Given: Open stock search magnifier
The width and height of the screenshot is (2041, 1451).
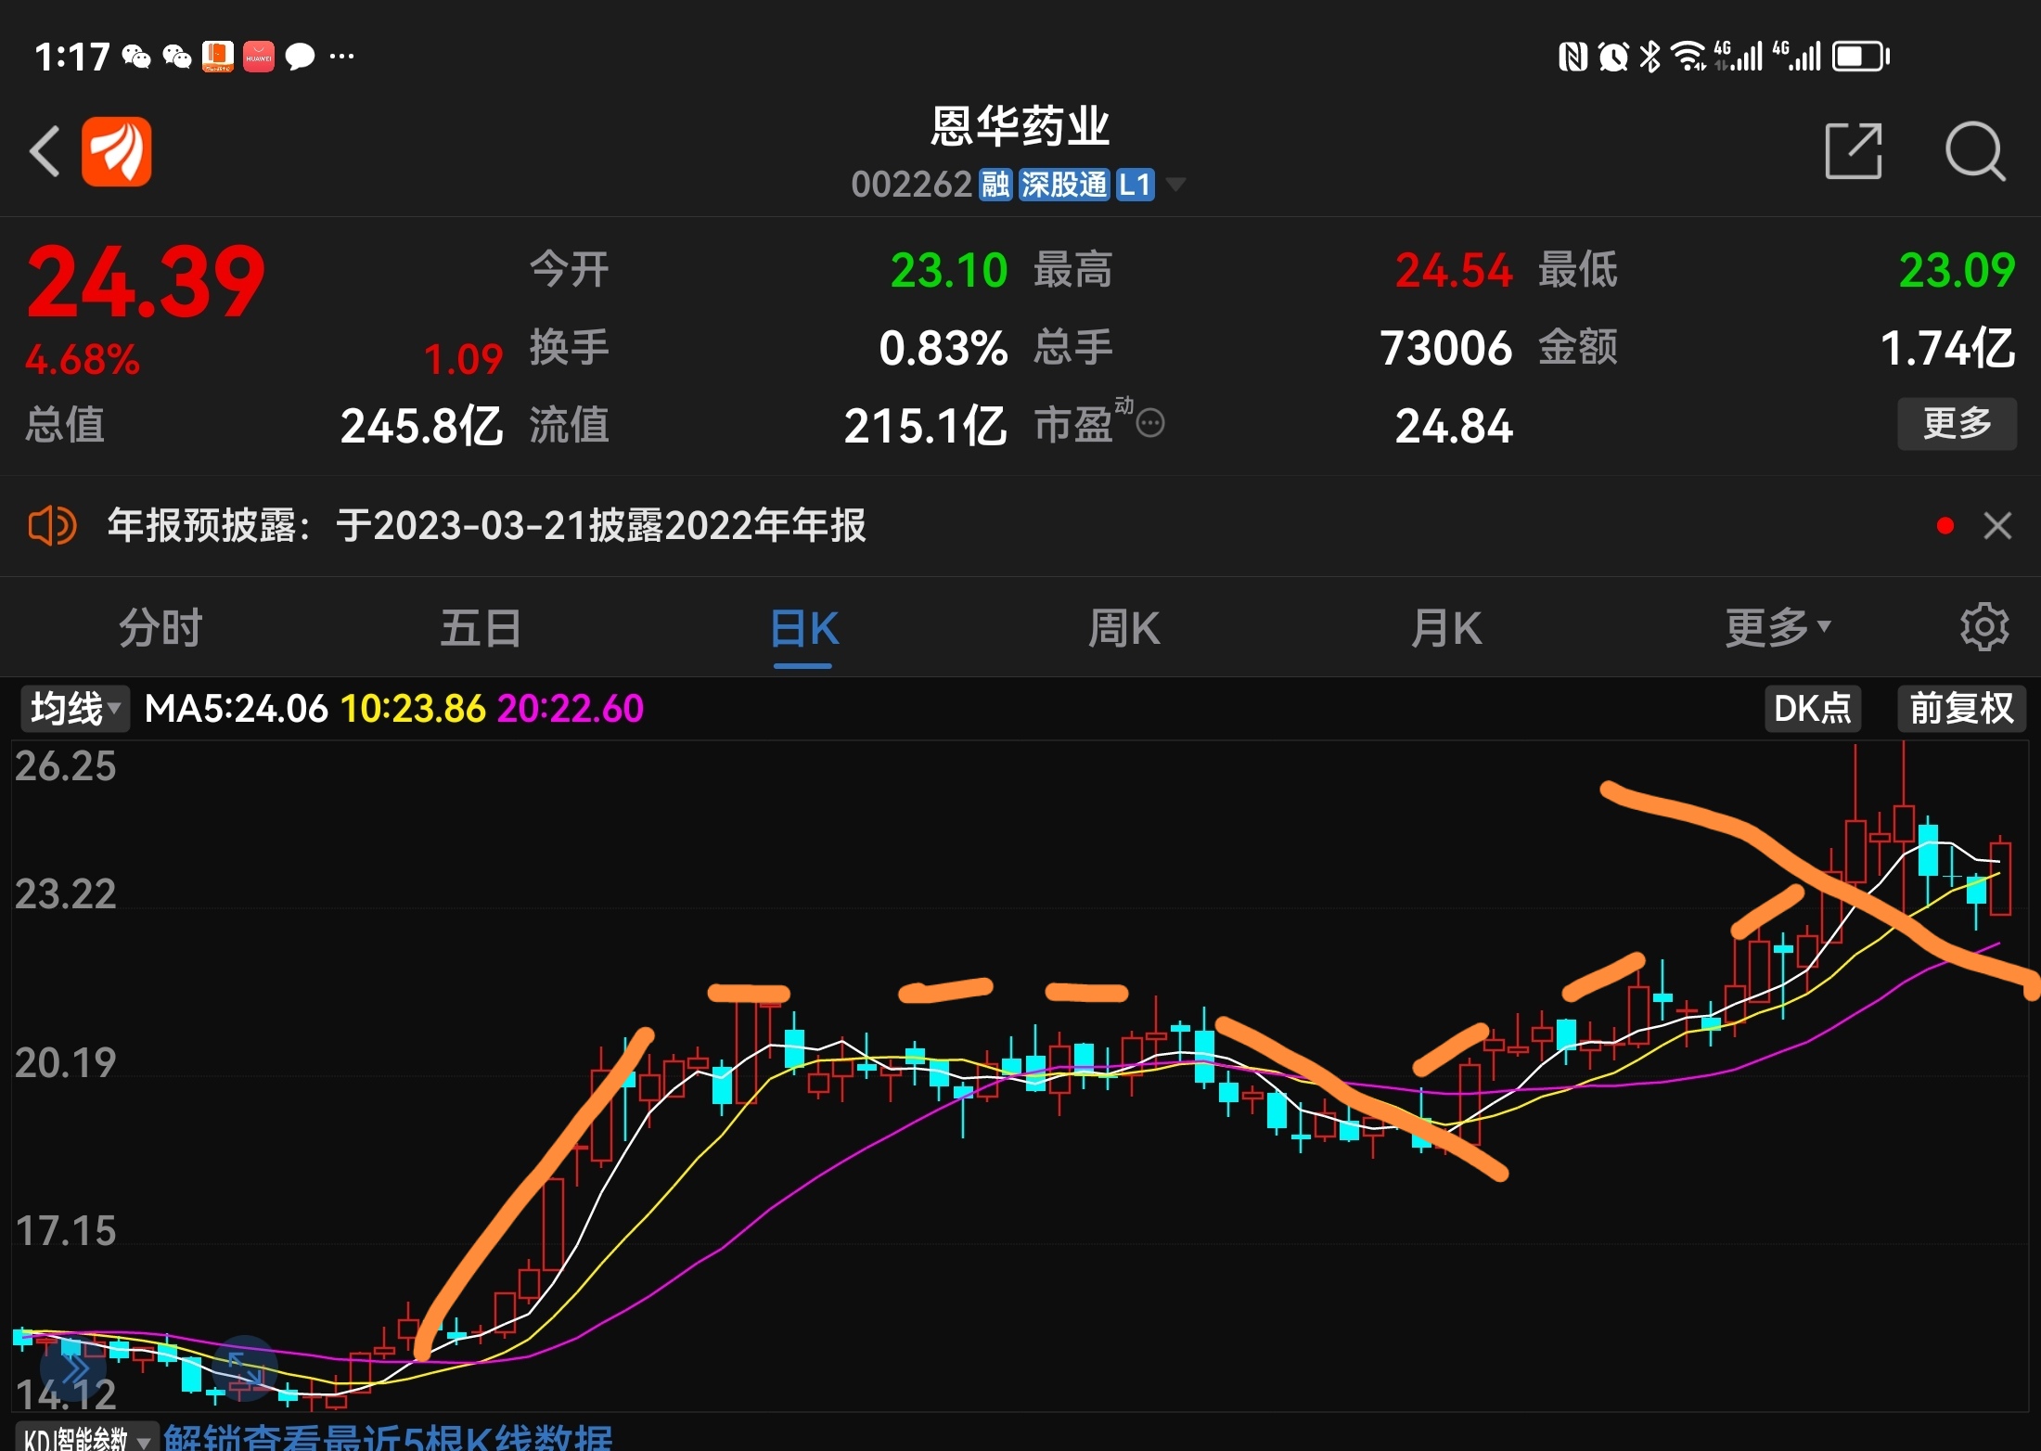Looking at the screenshot, I should [1976, 151].
